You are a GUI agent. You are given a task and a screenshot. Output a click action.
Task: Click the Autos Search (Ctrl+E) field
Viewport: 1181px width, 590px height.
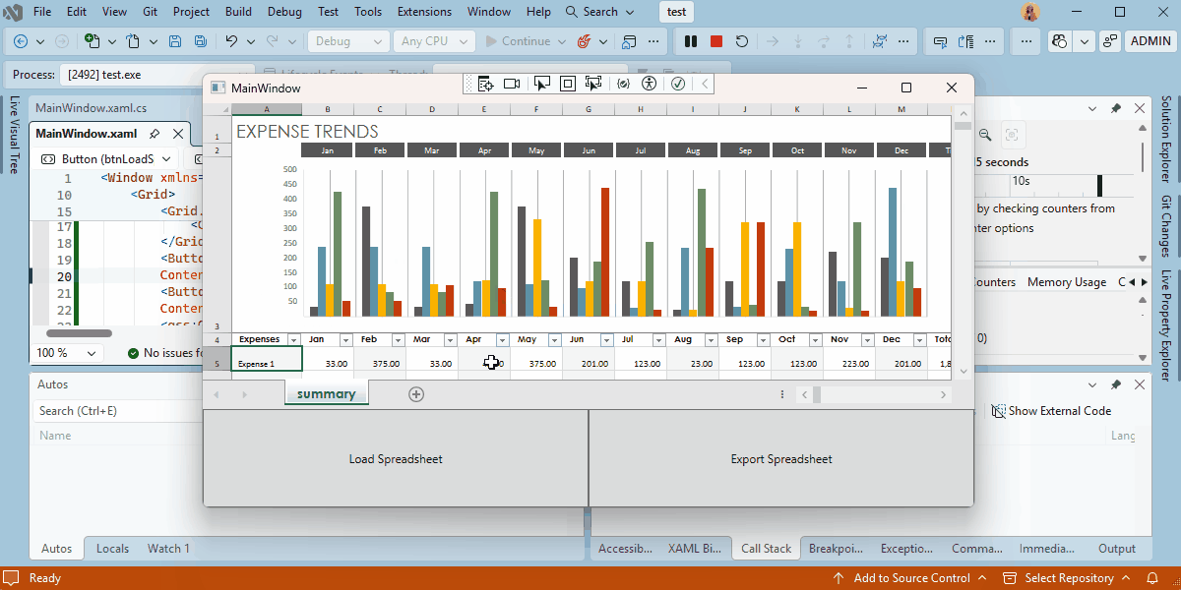[118, 411]
